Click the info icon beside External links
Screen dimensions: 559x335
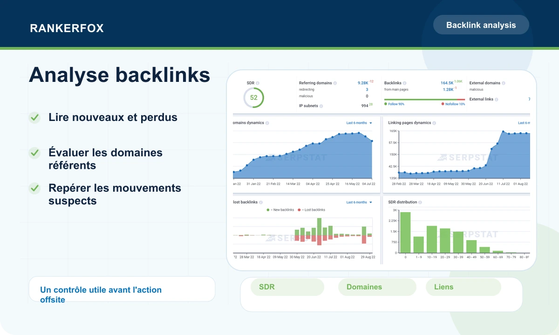497,100
